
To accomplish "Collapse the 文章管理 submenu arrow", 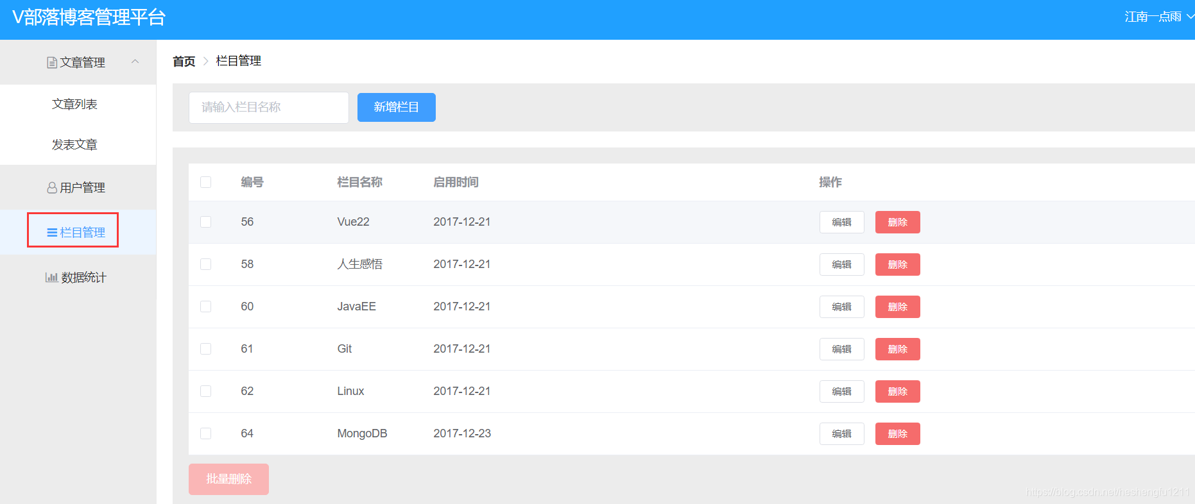I will click(x=135, y=62).
